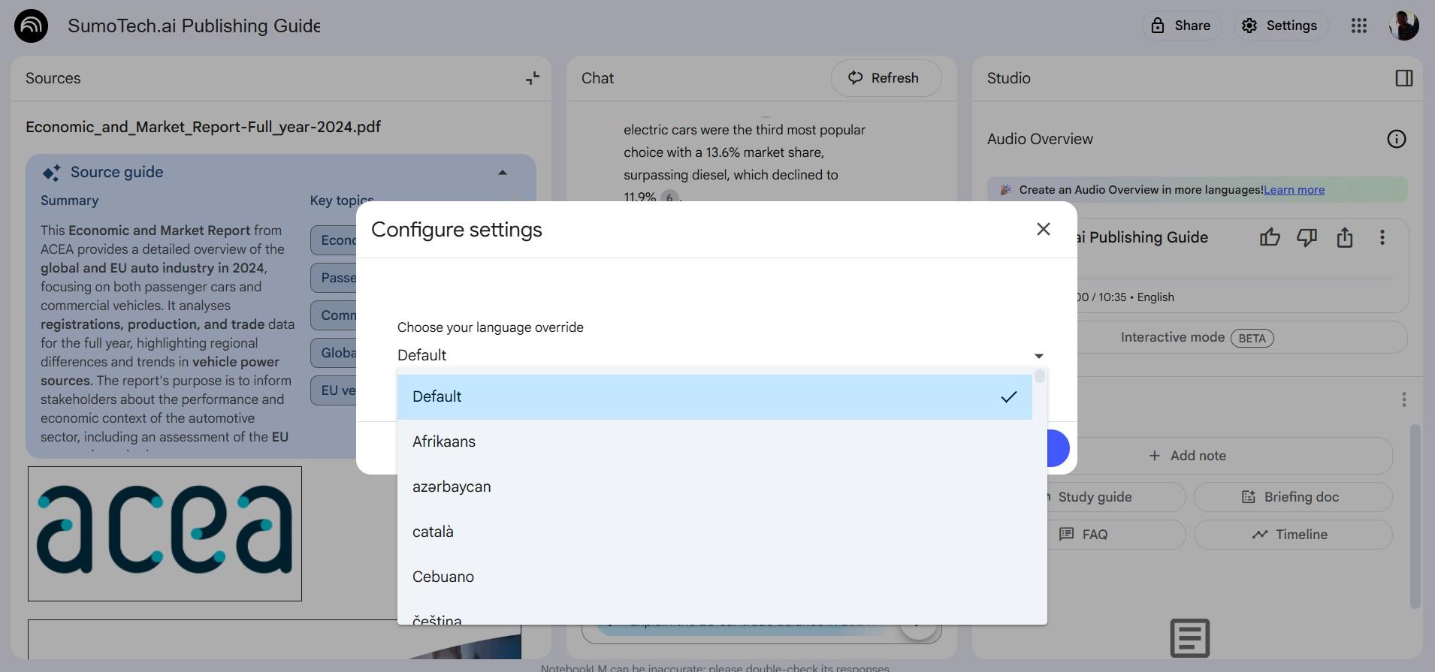Image resolution: width=1435 pixels, height=672 pixels.
Task: Open the user profile avatar
Action: (1403, 26)
